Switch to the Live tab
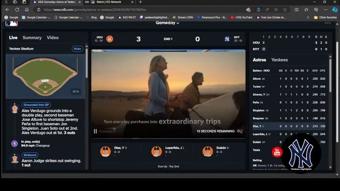340x191 pixels. 13,38
